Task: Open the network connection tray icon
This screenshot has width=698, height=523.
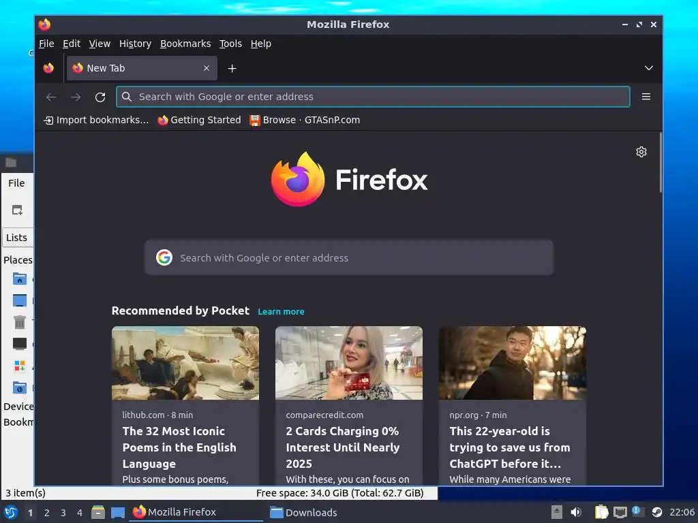Action: tap(620, 512)
